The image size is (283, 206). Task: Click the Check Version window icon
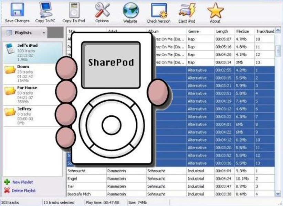159,11
